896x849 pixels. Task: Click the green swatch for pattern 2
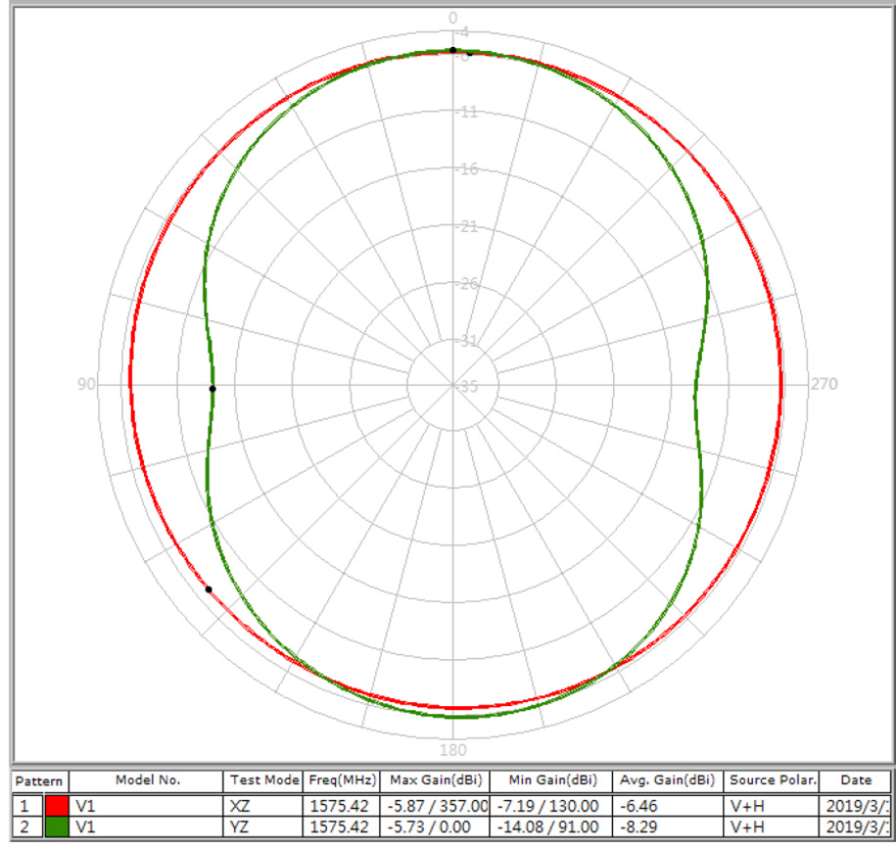click(56, 827)
